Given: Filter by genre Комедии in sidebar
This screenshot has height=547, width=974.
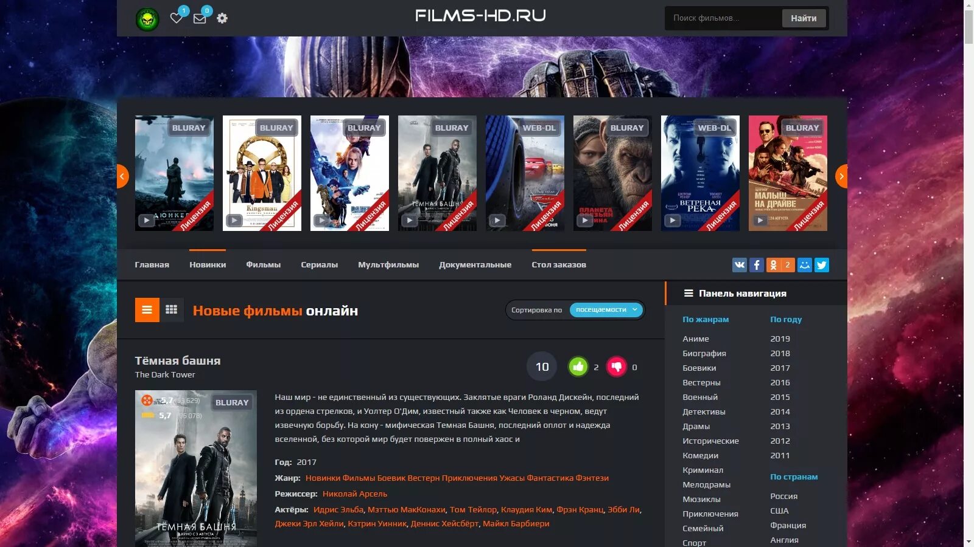Looking at the screenshot, I should [701, 455].
